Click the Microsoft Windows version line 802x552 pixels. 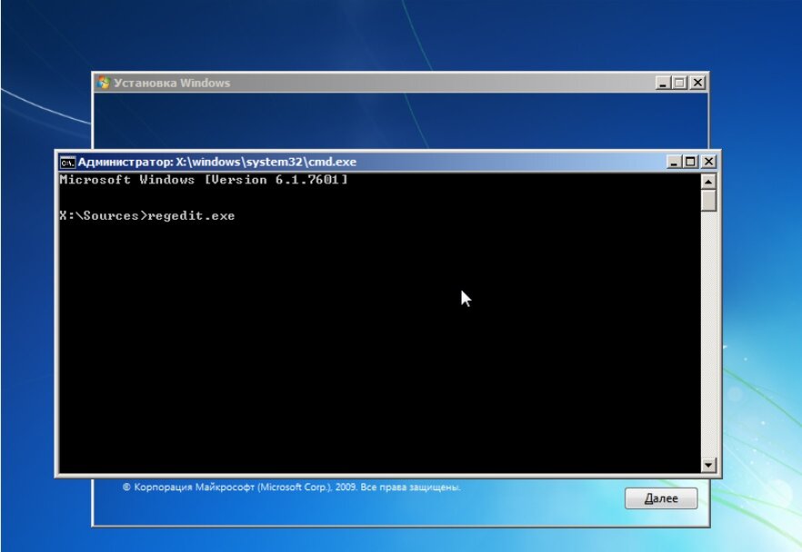tap(204, 180)
